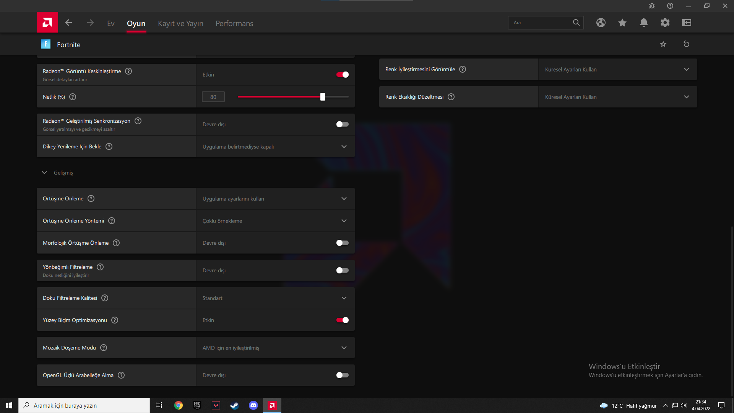The height and width of the screenshot is (413, 734).
Task: Click the AMD logo home icon
Action: point(47,23)
